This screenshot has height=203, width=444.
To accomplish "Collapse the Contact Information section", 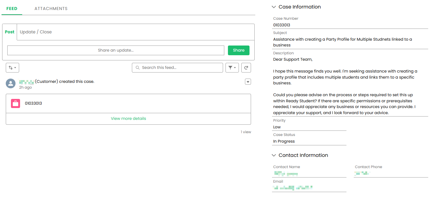I will 274,155.
